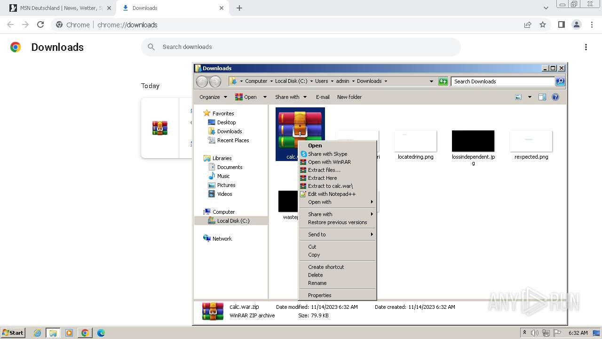Click Chrome reload button
The height and width of the screenshot is (339, 602).
40,25
